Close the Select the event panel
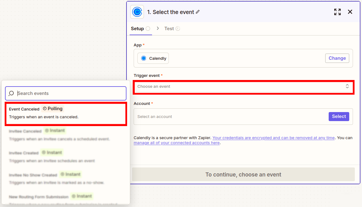Viewport: 362px width, 207px height. (x=350, y=12)
